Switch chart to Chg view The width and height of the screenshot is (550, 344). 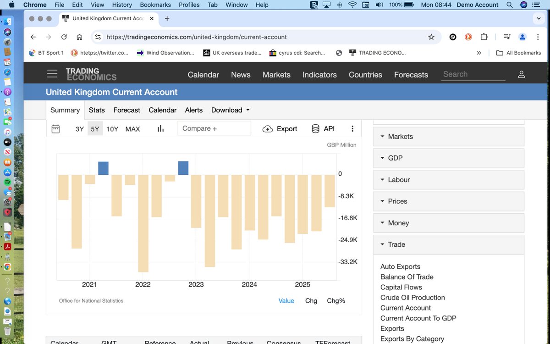[x=311, y=301]
